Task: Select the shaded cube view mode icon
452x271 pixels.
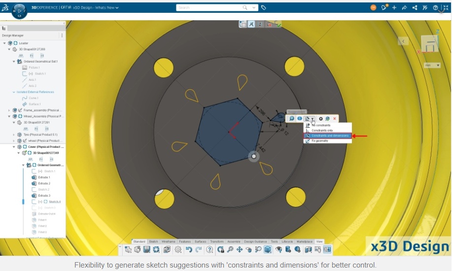Action: click(x=268, y=249)
